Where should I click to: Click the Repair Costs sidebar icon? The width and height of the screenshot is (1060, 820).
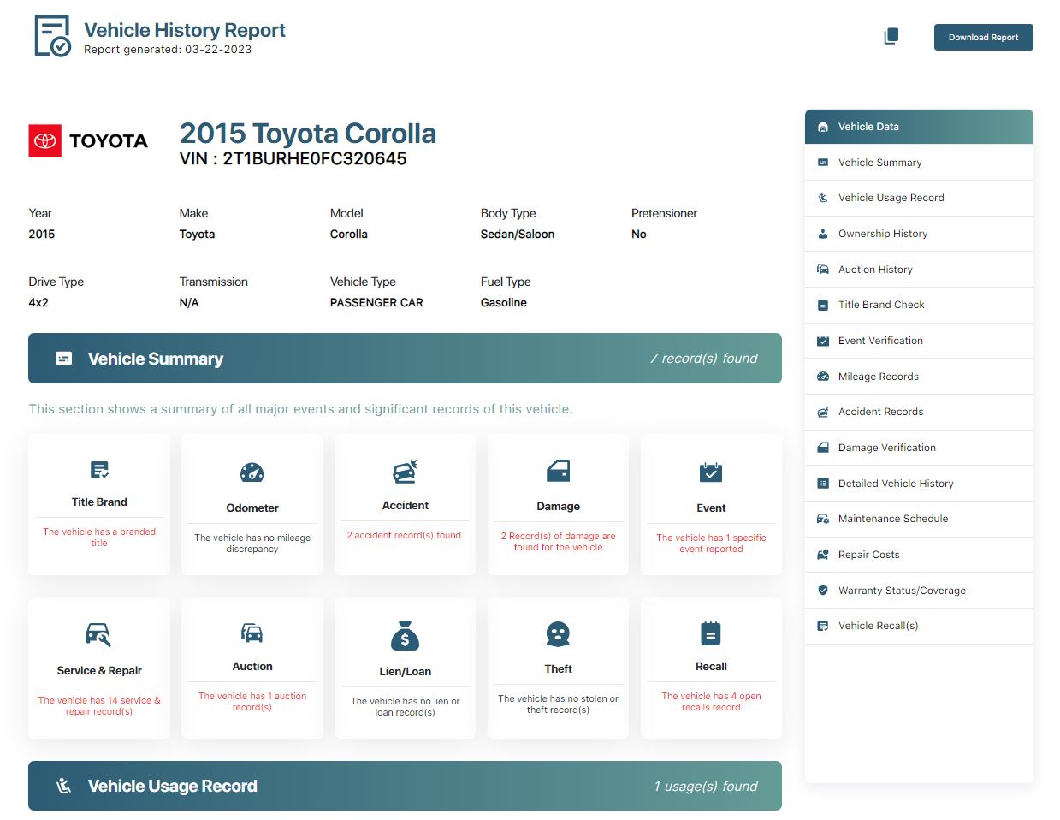coord(823,555)
